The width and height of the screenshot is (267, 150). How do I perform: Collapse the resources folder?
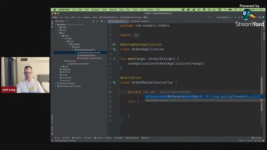tap(63, 61)
